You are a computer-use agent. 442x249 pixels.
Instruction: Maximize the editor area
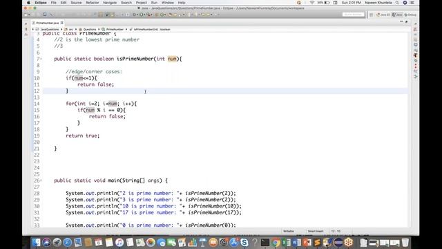click(407, 21)
